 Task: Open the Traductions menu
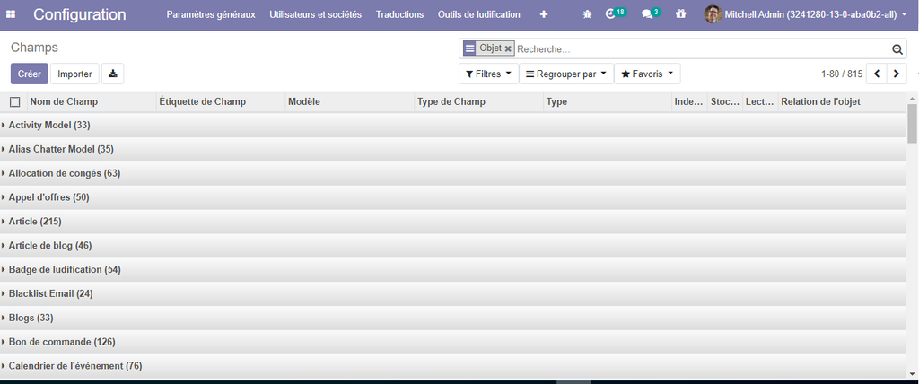pos(399,14)
